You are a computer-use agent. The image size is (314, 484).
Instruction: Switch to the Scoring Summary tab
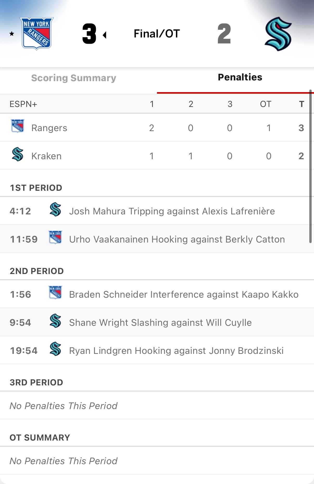click(74, 78)
